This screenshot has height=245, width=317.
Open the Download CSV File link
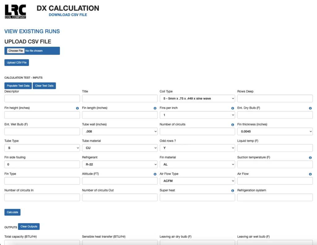(68, 15)
